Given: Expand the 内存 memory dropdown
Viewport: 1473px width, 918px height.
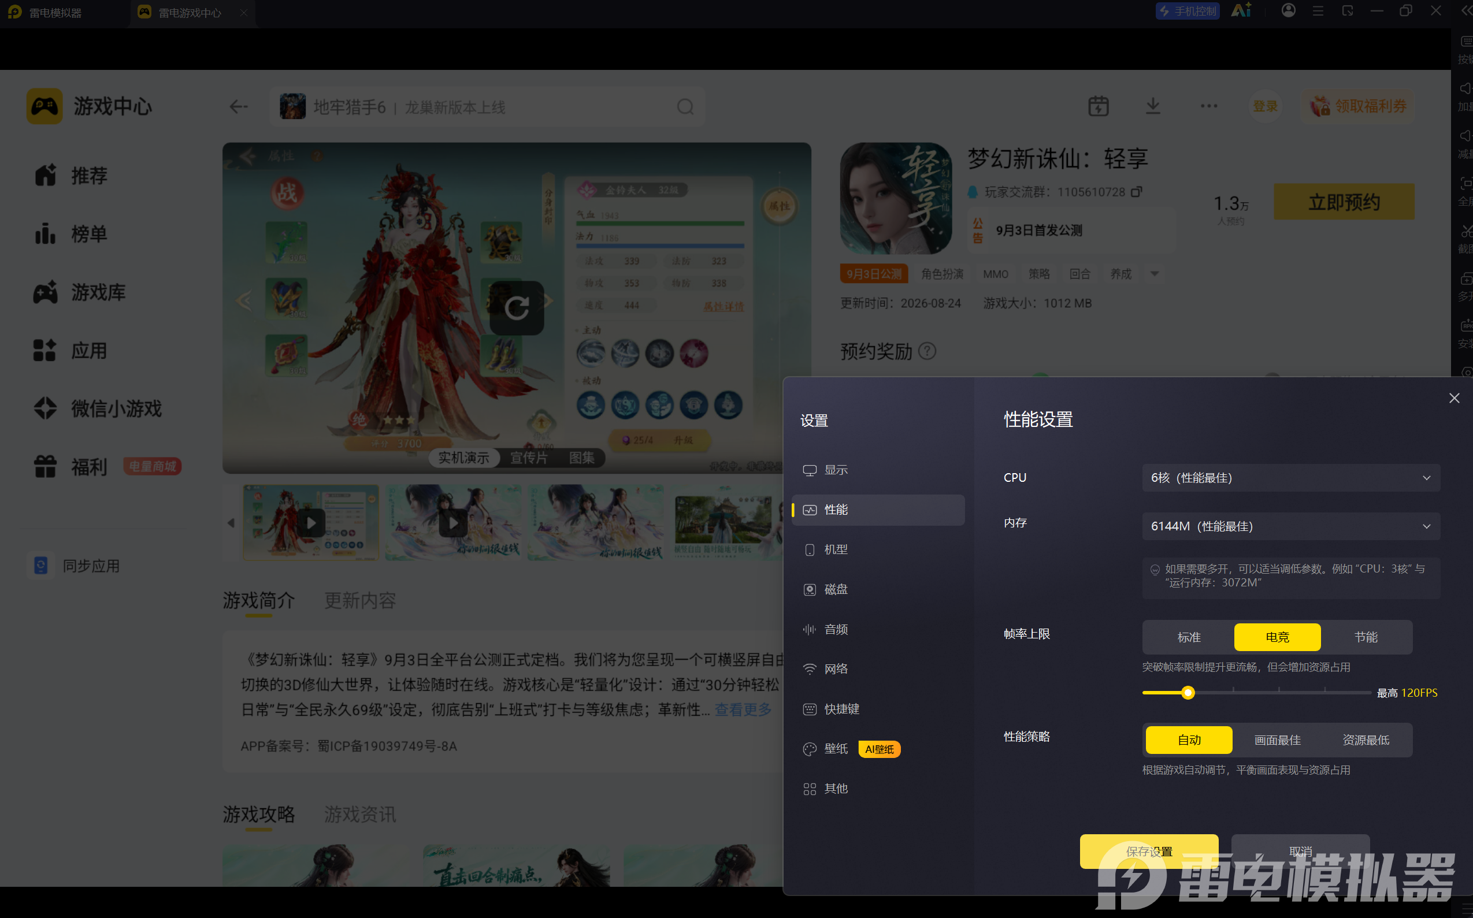Looking at the screenshot, I should point(1291,526).
